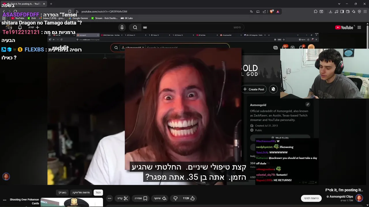Open the 6K Labs bookmark
Image resolution: width=369 pixels, height=207 pixels.
(127, 18)
